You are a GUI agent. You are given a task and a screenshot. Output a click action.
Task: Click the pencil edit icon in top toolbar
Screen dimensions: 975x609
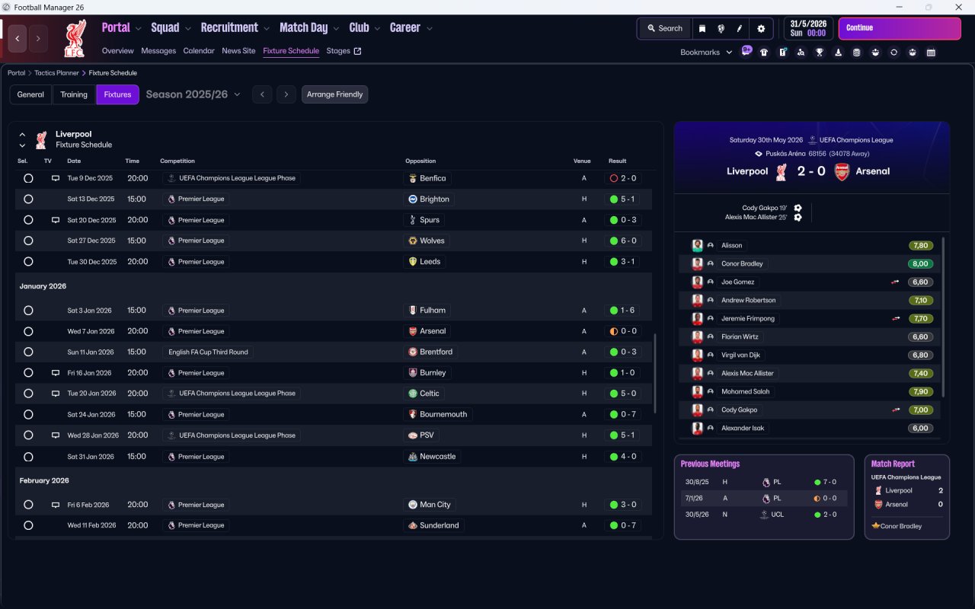pos(739,28)
